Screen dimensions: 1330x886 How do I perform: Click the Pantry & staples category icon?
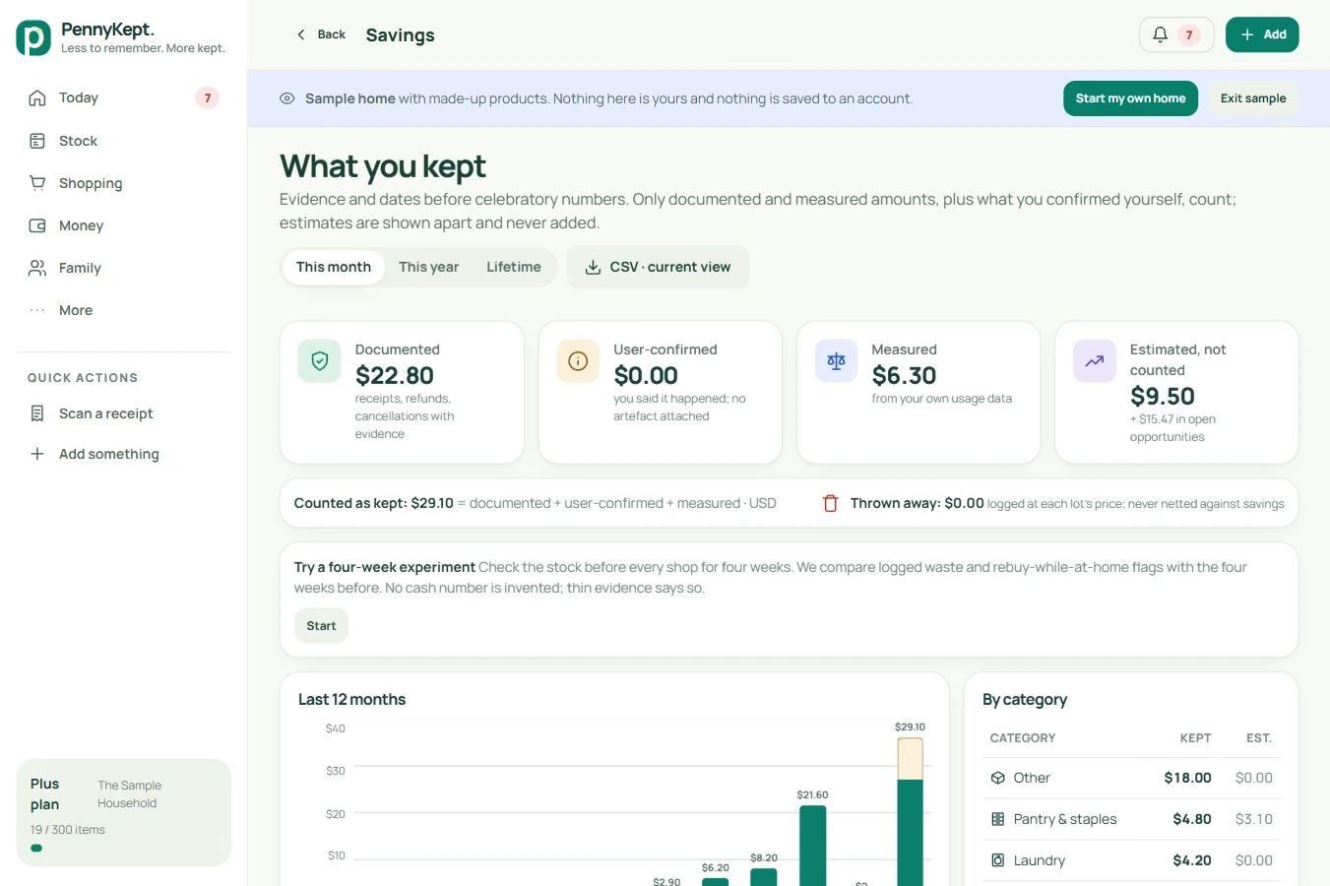pyautogui.click(x=997, y=819)
